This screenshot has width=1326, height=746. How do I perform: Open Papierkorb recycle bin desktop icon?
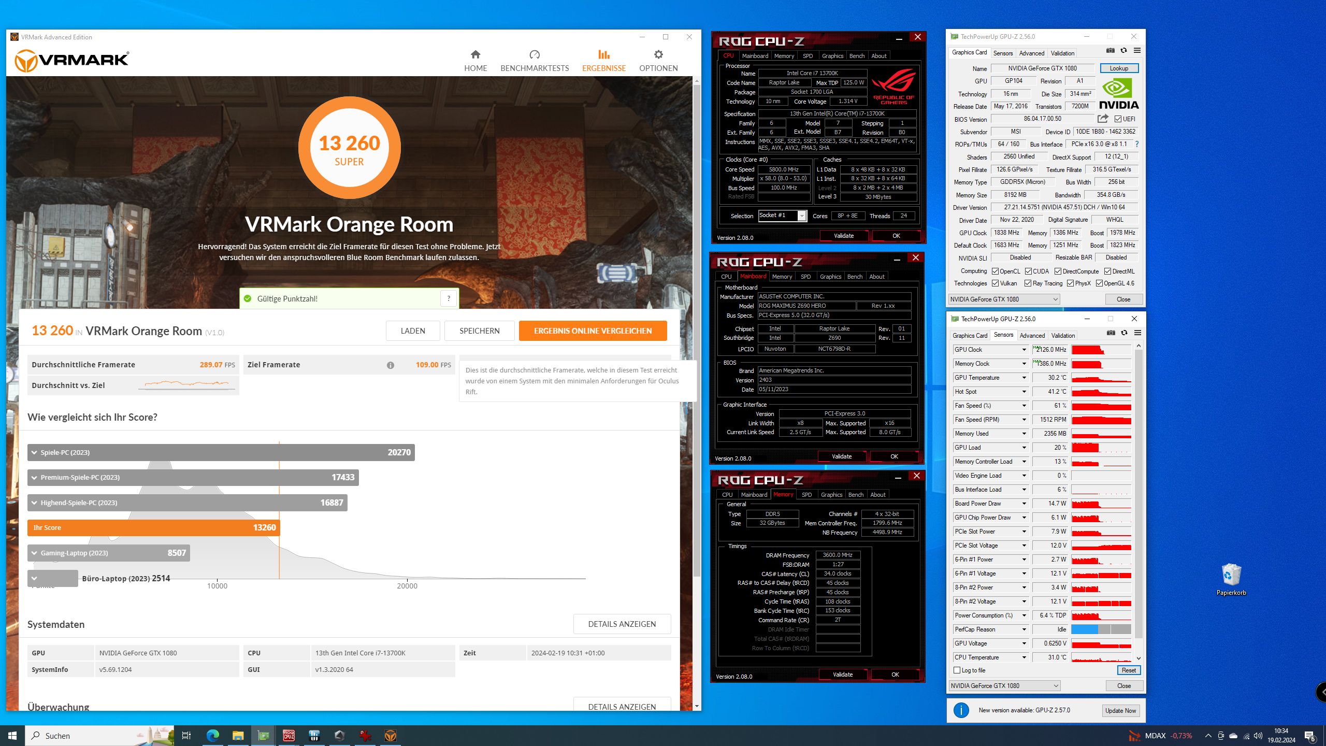click(1231, 579)
